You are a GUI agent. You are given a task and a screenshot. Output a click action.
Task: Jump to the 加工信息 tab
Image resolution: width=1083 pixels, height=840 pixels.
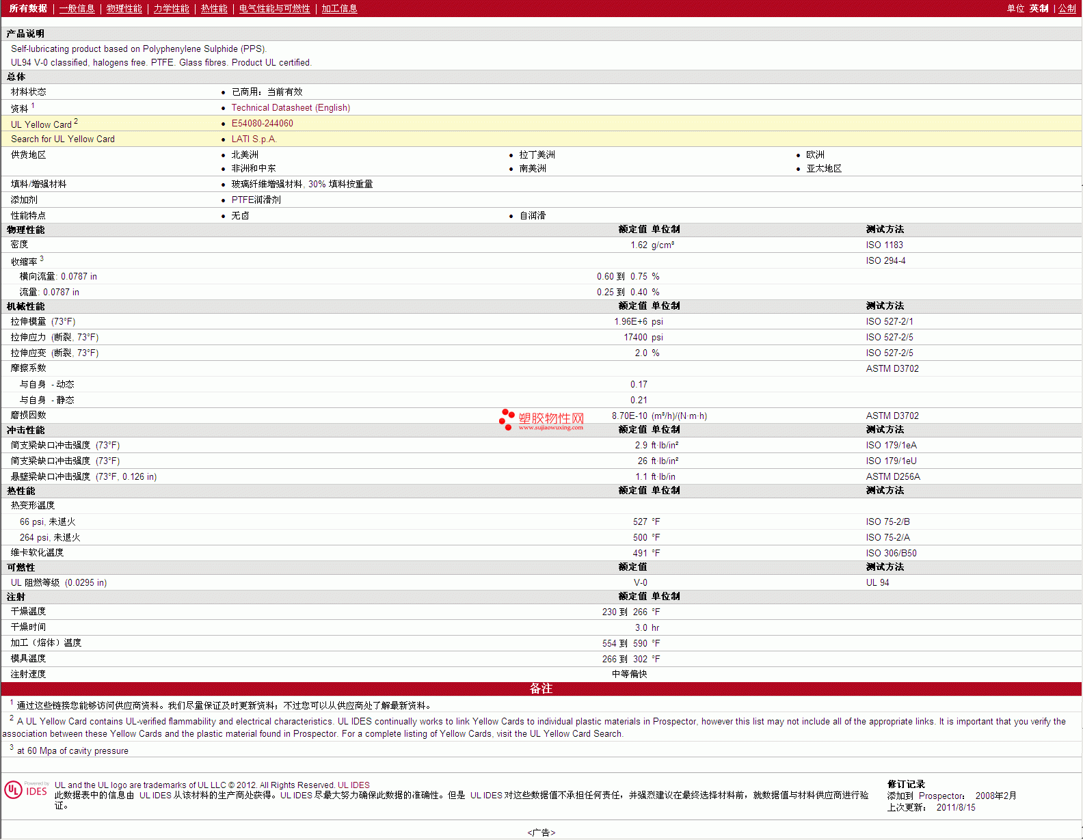(x=339, y=8)
